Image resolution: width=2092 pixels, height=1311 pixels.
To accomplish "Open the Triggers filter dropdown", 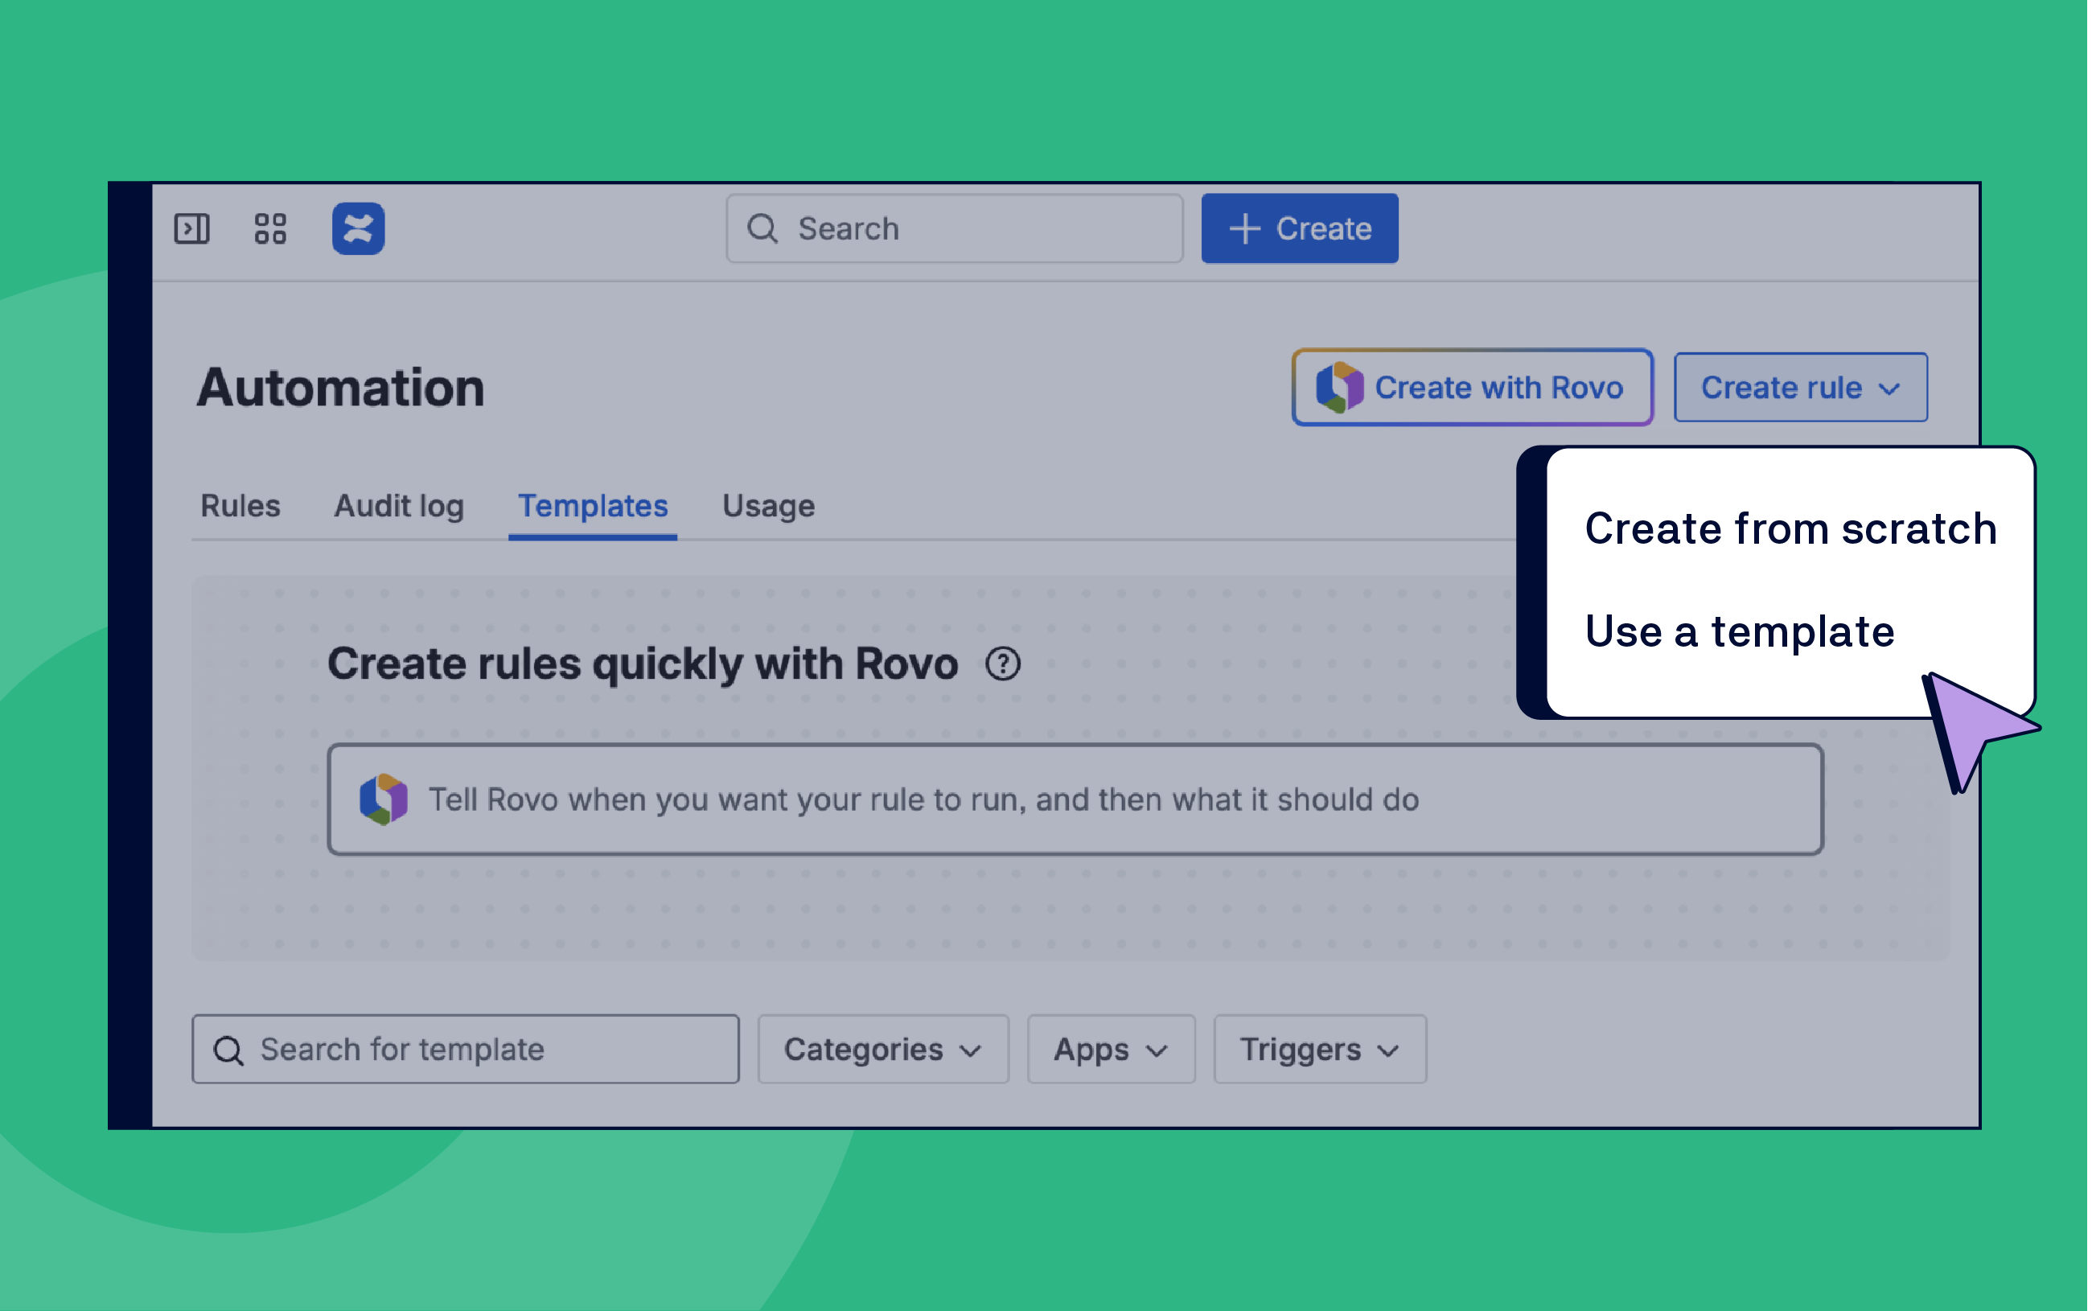I will 1319,1050.
